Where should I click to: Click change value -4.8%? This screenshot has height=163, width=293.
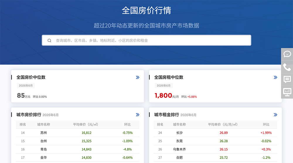pyautogui.click(x=127, y=149)
